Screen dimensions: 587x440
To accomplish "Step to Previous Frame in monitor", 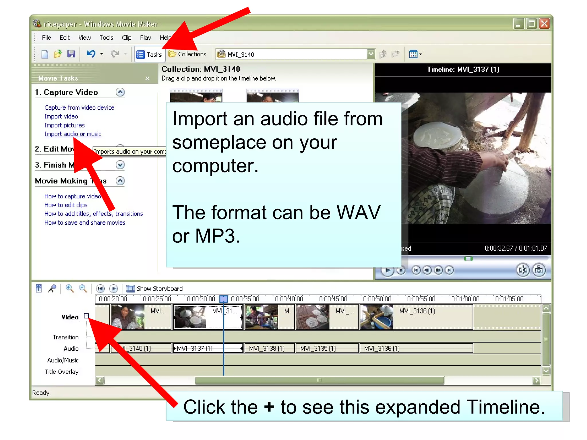I will point(427,270).
